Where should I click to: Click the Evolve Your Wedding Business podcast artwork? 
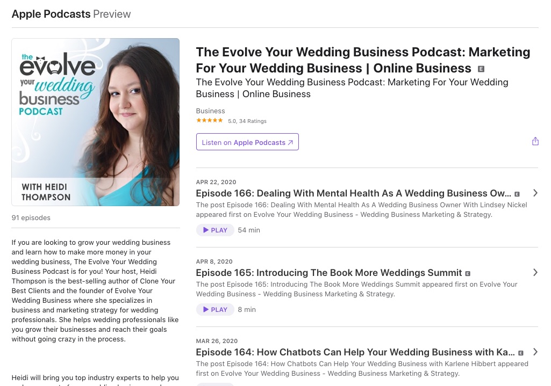(96, 122)
